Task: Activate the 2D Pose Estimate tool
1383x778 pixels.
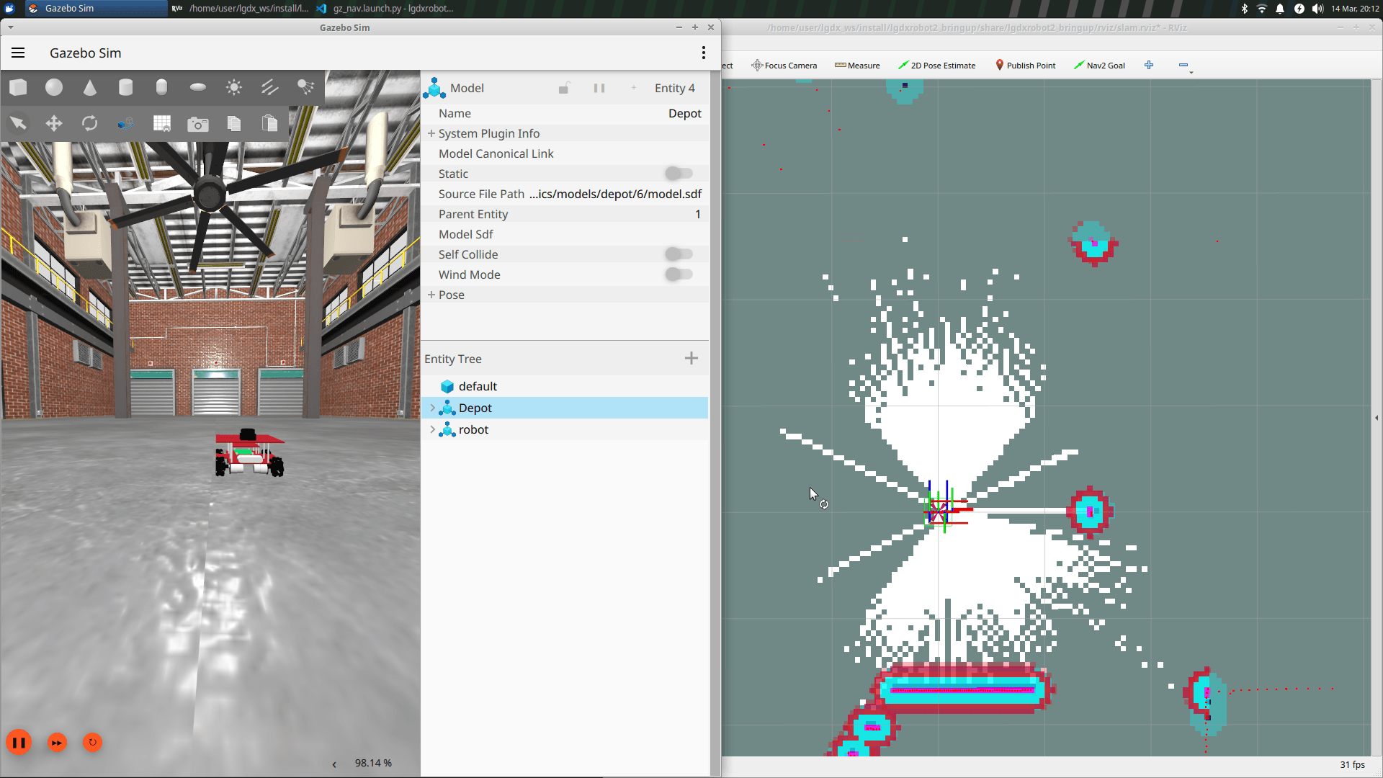Action: tap(936, 65)
